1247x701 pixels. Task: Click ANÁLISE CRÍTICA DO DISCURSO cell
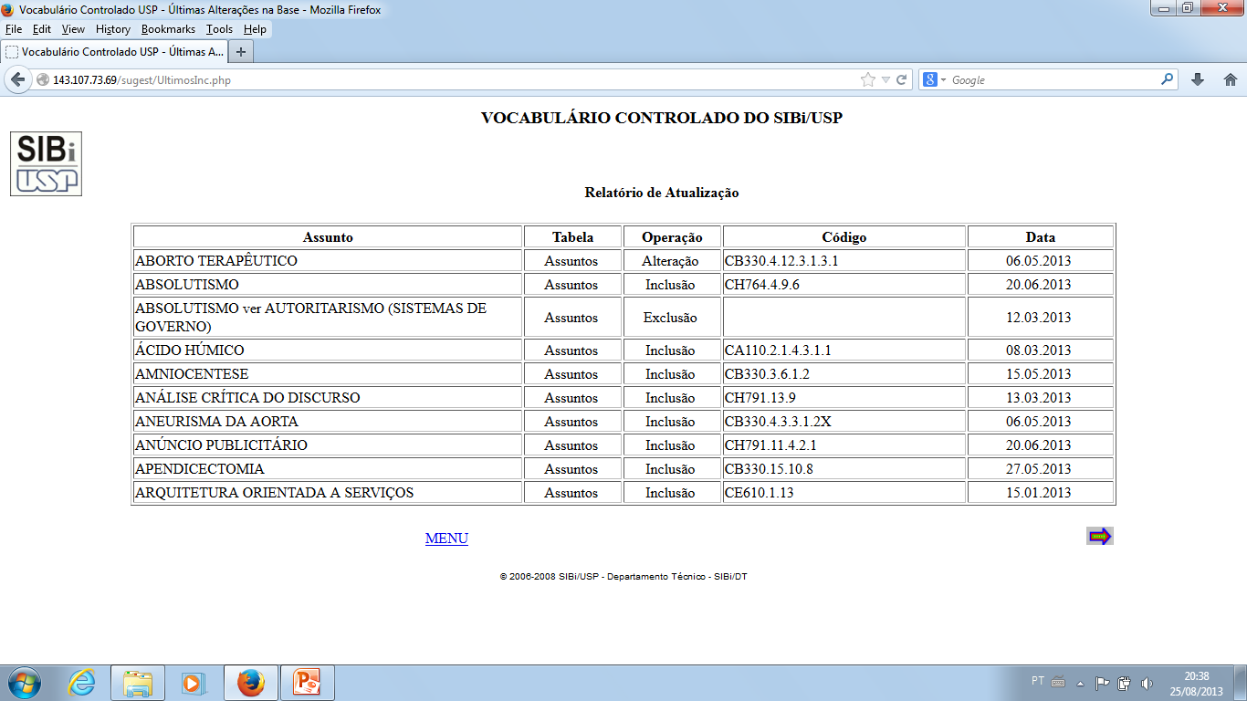[x=328, y=398]
